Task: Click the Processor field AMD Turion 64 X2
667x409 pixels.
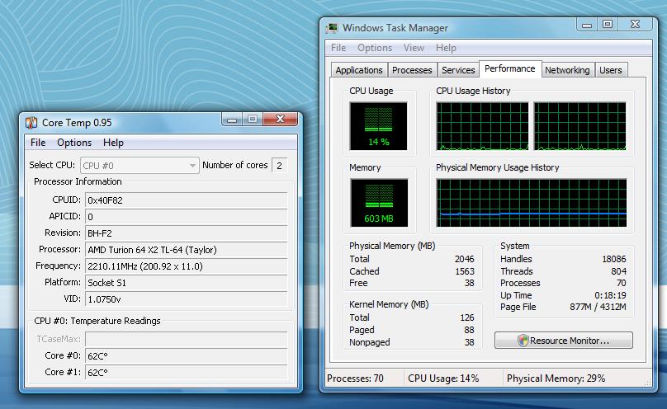Action: [187, 250]
